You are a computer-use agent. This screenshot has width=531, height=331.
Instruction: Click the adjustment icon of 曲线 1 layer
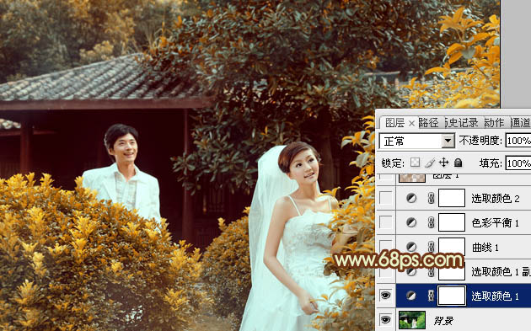411,247
